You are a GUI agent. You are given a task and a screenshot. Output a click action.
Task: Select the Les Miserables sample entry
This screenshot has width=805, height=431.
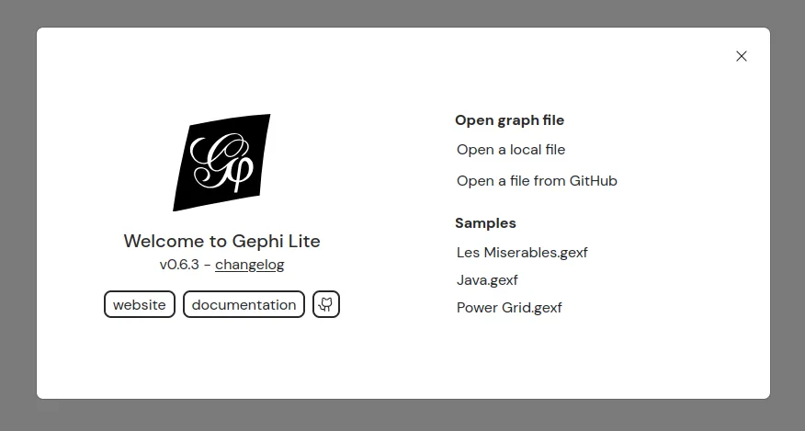click(522, 253)
